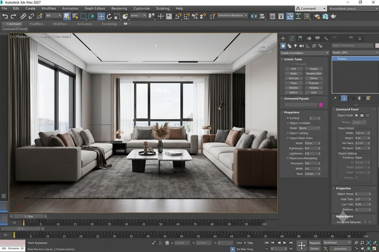Screen dimensions: 379x252
Task: Click the Evaluate button
Action: tap(314, 83)
